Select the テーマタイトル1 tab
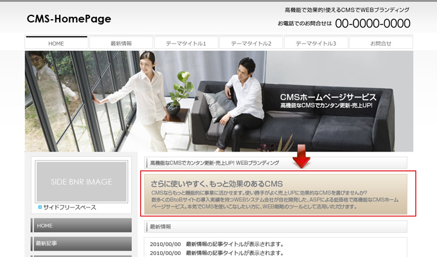 tap(186, 43)
